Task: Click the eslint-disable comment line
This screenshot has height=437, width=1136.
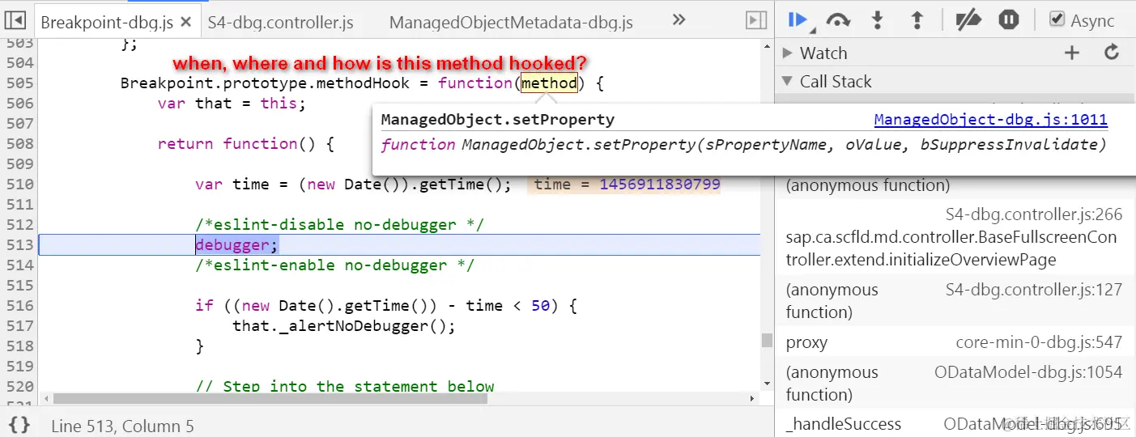Action: pos(339,225)
